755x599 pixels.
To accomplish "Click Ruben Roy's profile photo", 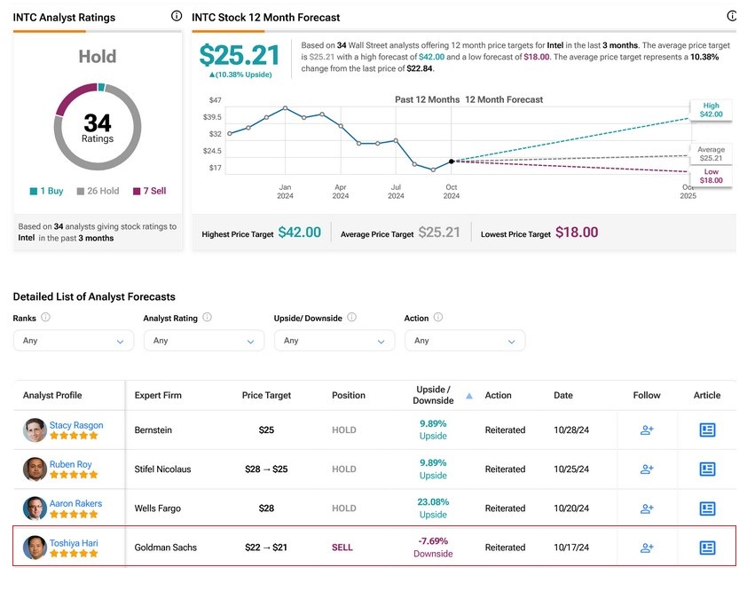I will click(x=35, y=469).
